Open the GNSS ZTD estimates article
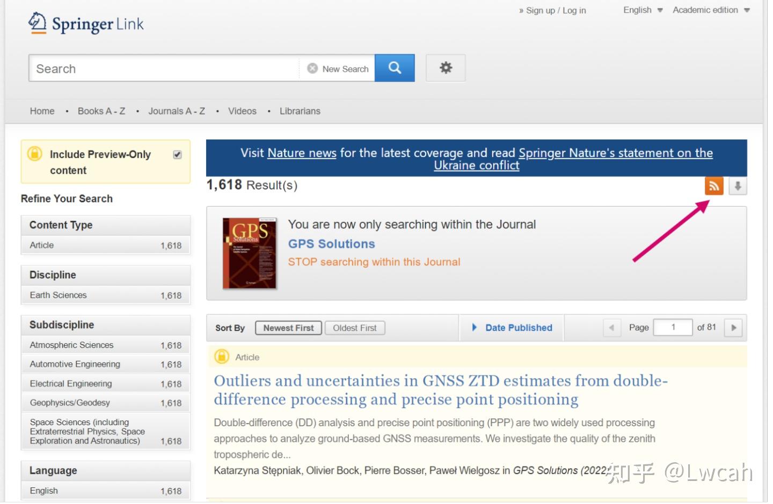Viewport: 773px width, 504px height. tap(440, 390)
